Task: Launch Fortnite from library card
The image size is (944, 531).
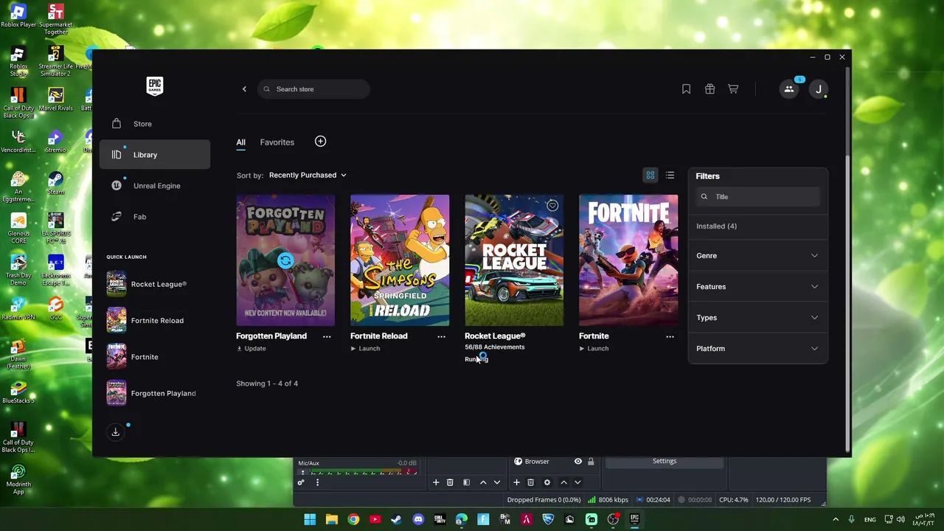Action: coord(594,349)
